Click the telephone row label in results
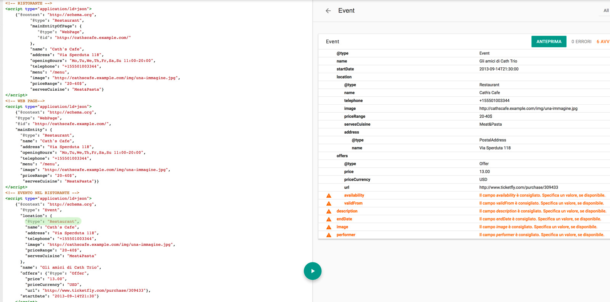The width and height of the screenshot is (610, 302). (x=353, y=101)
